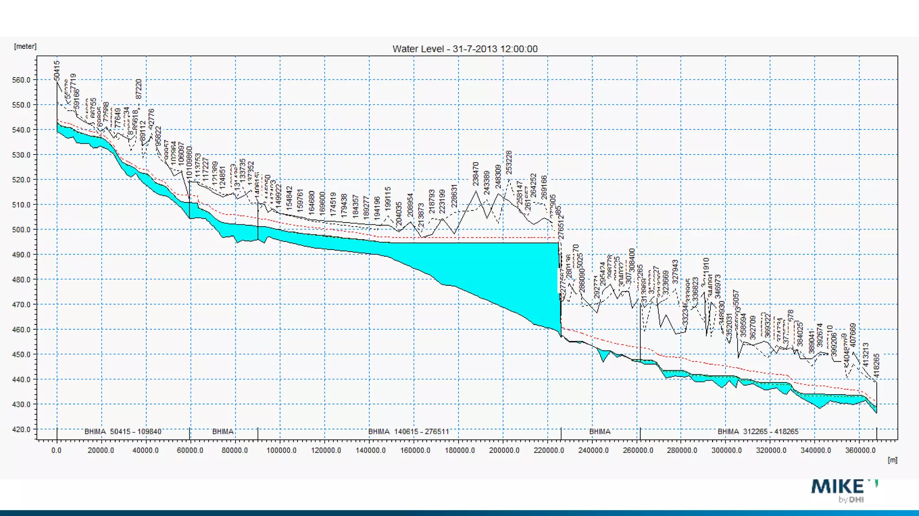919x516 pixels.
Task: Click chainage label 87220
Action: click(139, 89)
